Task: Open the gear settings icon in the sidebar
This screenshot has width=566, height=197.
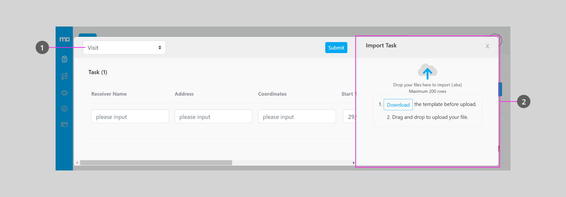Action: pos(65,108)
